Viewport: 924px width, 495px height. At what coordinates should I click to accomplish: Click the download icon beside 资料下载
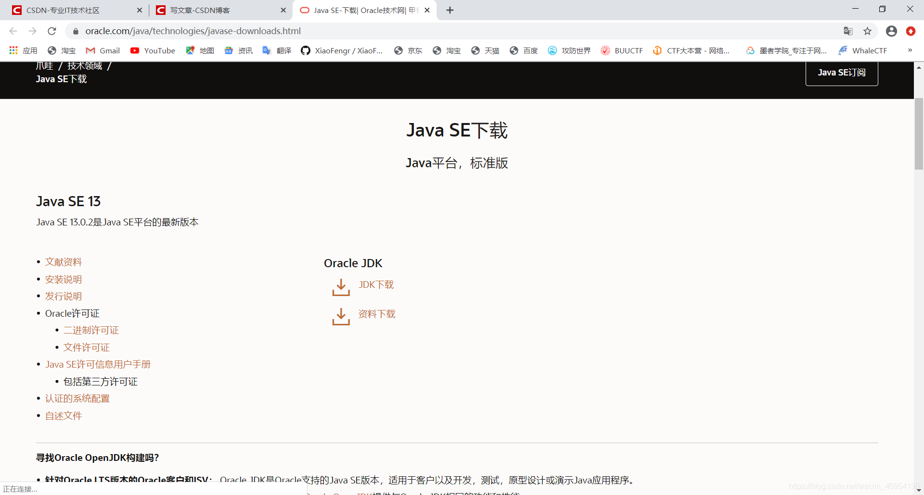341,317
